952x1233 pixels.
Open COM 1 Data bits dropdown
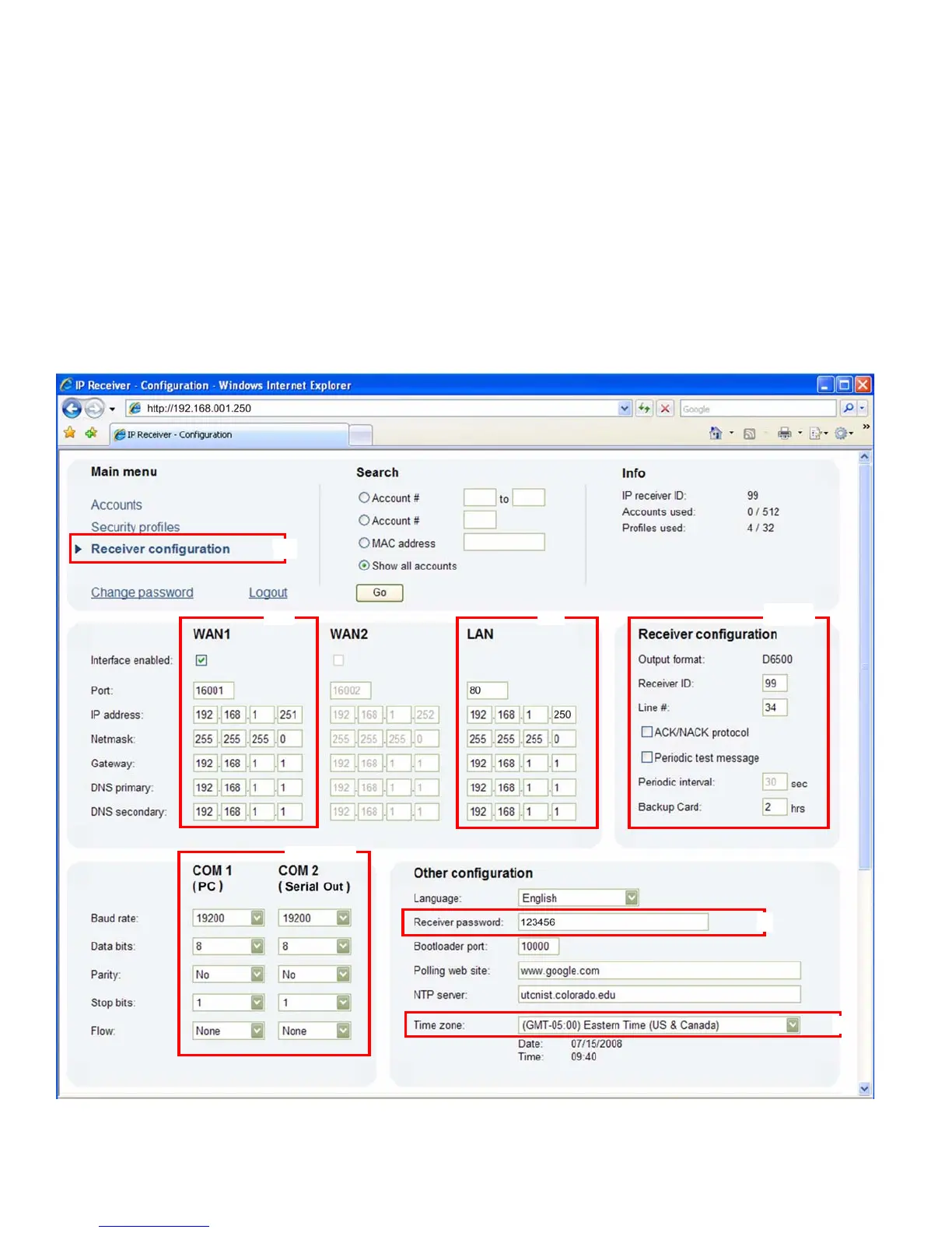tap(229, 947)
